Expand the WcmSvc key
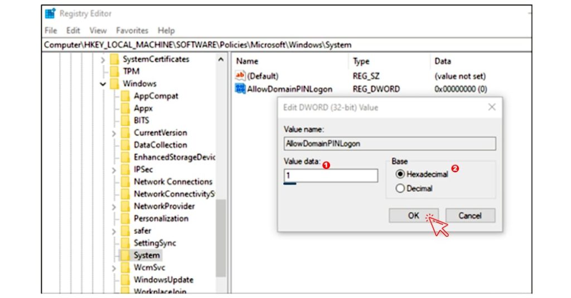Viewport: 571px width, 298px height. coord(114,268)
